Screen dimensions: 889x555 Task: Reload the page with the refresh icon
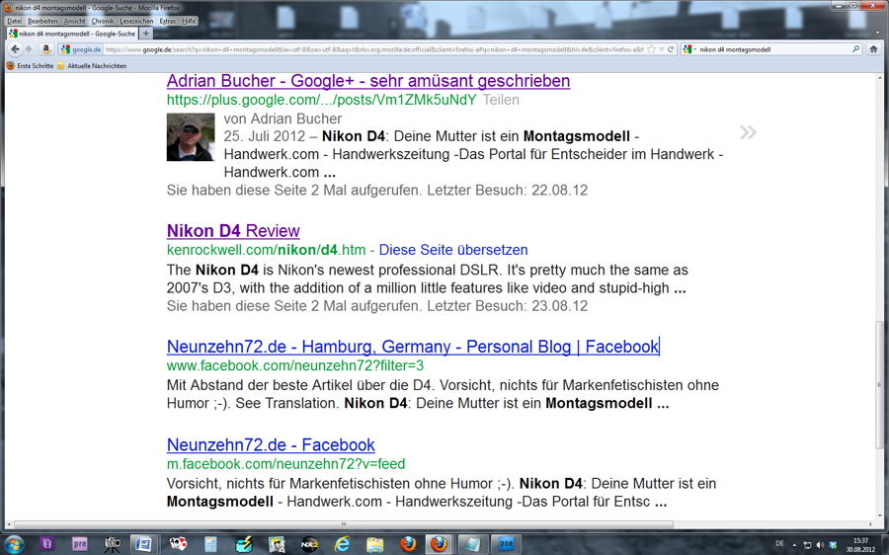click(x=670, y=49)
